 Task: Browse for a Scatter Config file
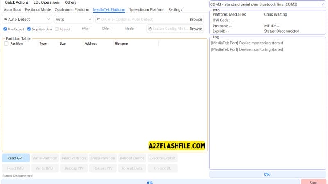(196, 29)
